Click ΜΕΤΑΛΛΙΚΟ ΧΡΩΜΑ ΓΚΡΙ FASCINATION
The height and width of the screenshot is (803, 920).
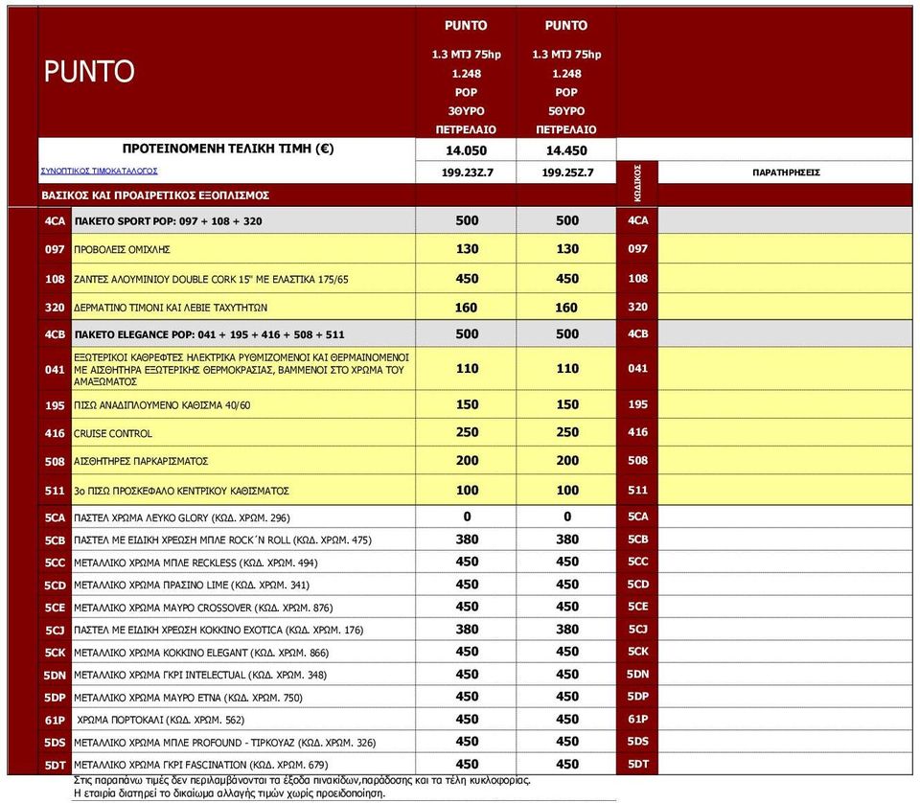tap(200, 765)
